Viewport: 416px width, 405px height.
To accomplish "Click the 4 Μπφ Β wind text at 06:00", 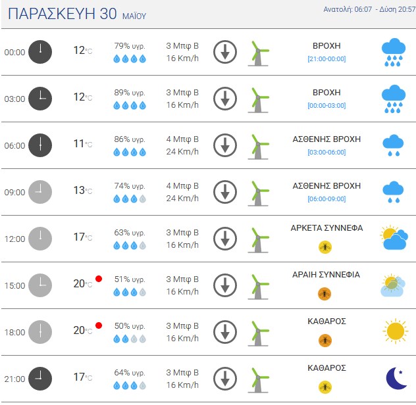I will tap(182, 139).
